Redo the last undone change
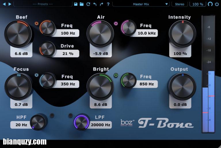The image size is (221, 148). [x=102, y=4]
